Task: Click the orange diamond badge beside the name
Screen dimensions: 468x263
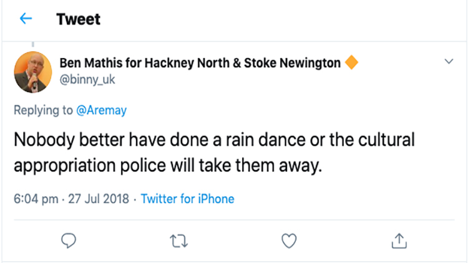Action: (351, 63)
